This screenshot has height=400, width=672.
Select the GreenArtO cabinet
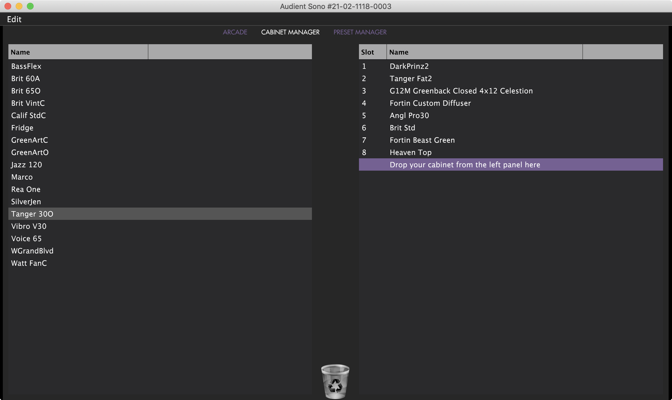click(x=160, y=152)
